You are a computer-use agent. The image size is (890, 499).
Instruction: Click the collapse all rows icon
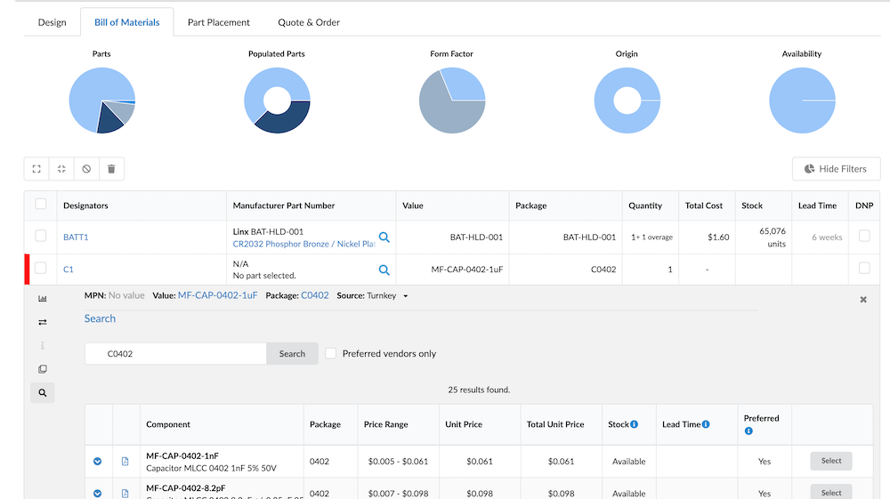[61, 169]
